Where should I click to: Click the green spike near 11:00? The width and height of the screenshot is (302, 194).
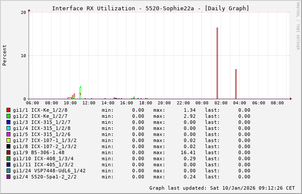(80, 92)
